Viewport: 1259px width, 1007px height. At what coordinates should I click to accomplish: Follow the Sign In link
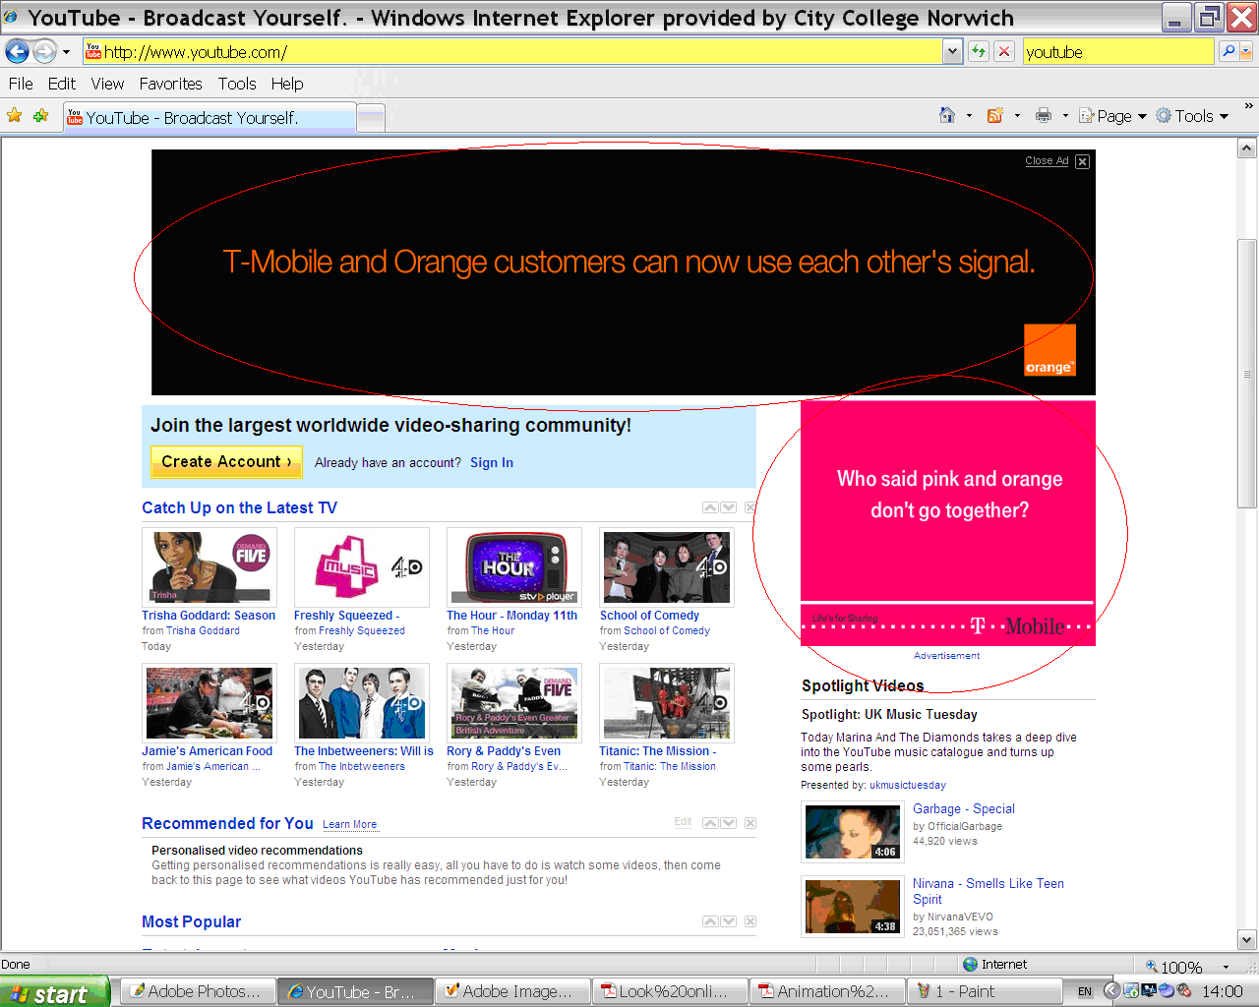(492, 463)
